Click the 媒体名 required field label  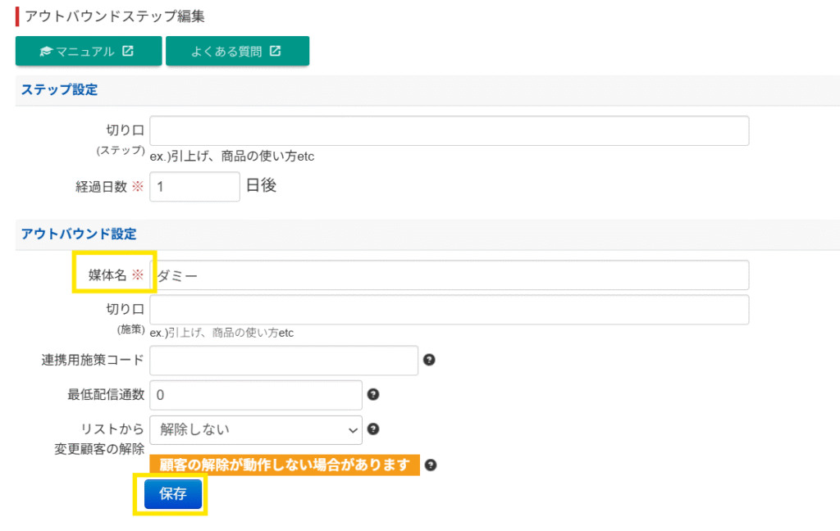click(x=102, y=275)
